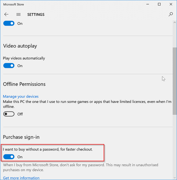Click the search magnifier icon
Viewport: 177px width, 180px height.
tap(171, 15)
